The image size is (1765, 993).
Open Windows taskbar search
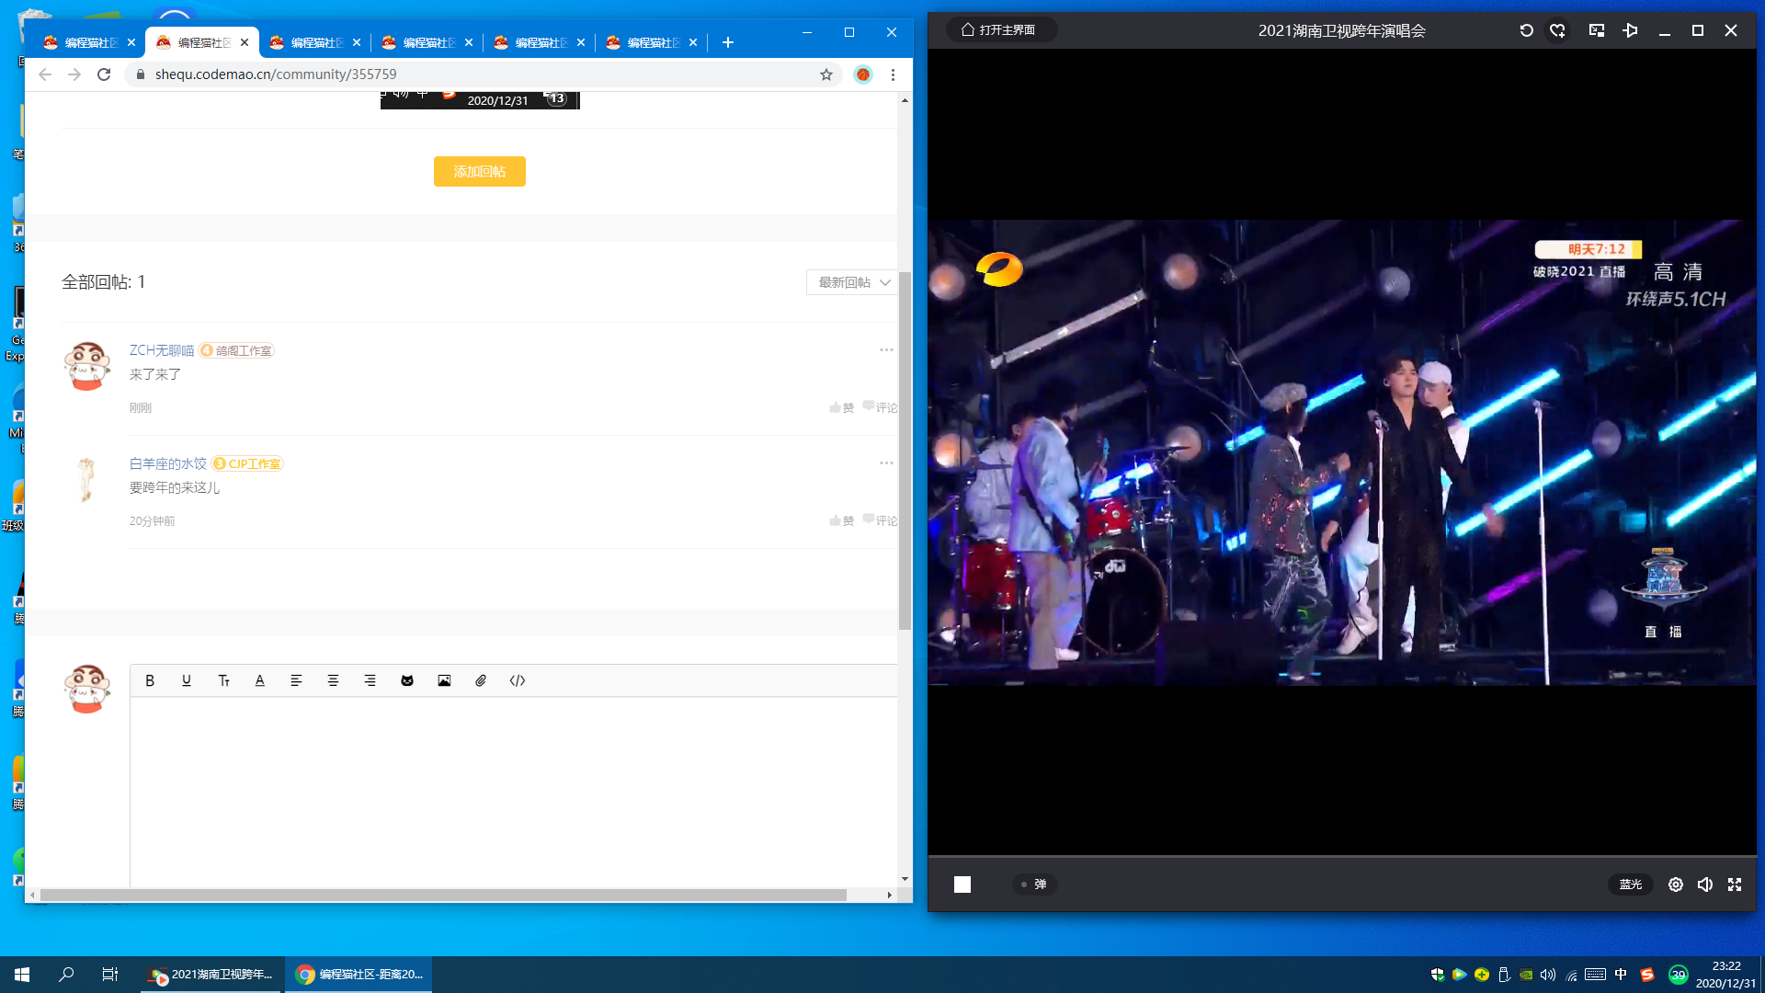click(66, 975)
